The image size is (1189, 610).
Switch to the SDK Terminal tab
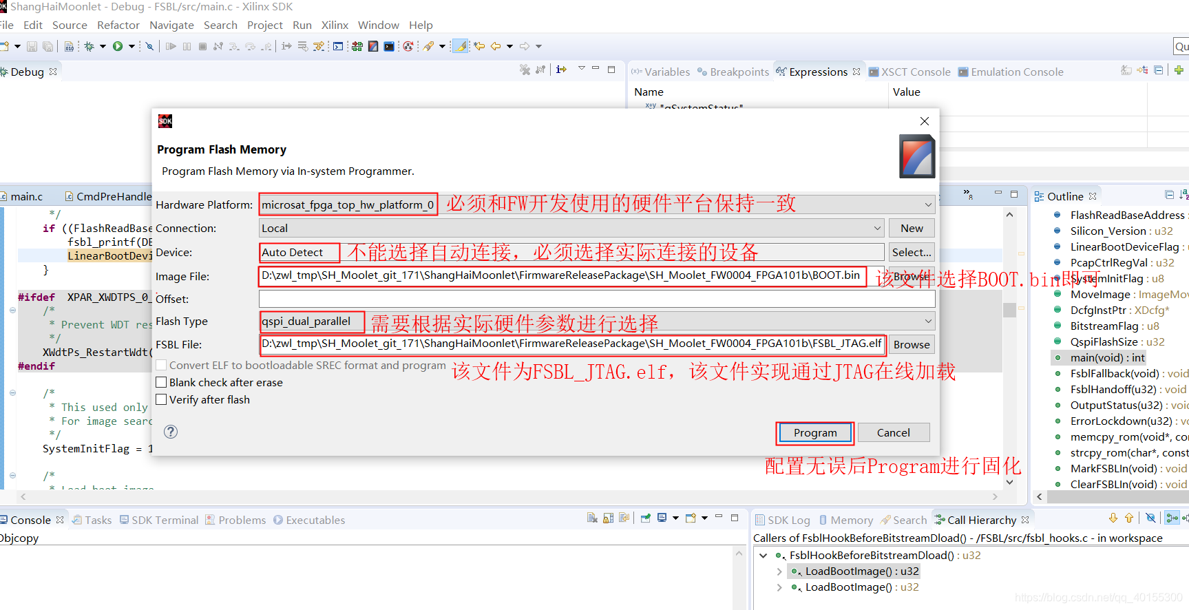coord(159,520)
